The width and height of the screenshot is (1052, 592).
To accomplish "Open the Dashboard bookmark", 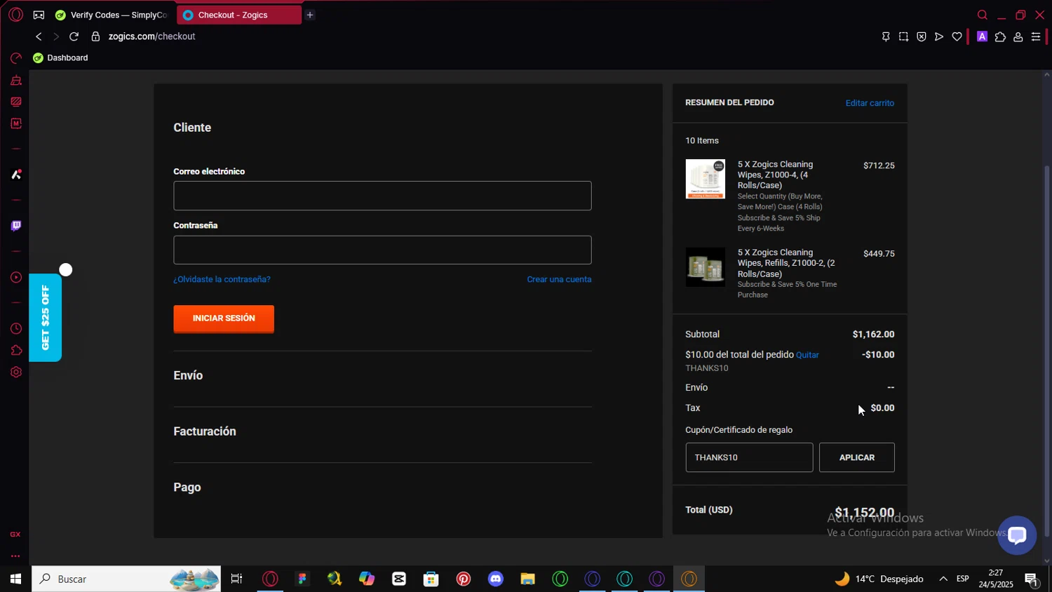I will [x=60, y=58].
